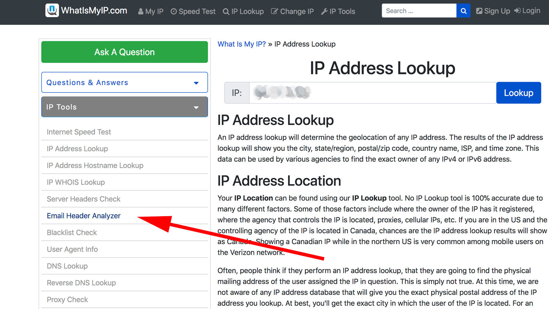549x309 pixels.
Task: Focus the IP address input field
Action: [372, 93]
